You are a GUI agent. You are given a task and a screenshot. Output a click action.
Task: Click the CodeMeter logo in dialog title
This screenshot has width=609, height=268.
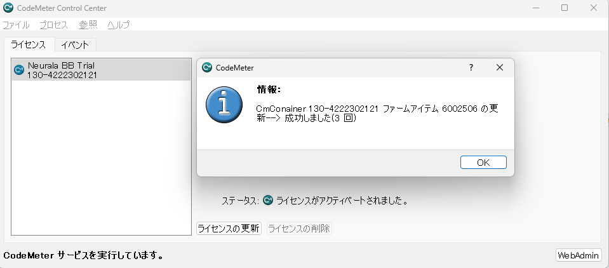click(x=207, y=67)
